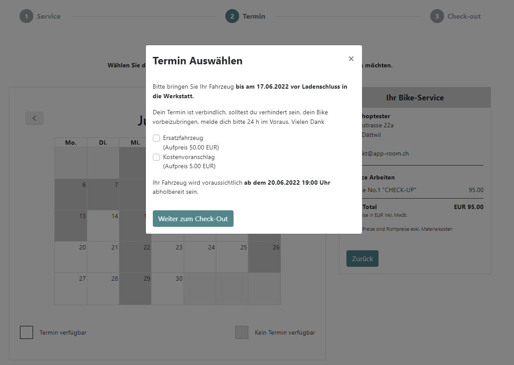The height and width of the screenshot is (365, 514).
Task: Tick the Kostenvoranschlag checkbox
Action: point(156,157)
